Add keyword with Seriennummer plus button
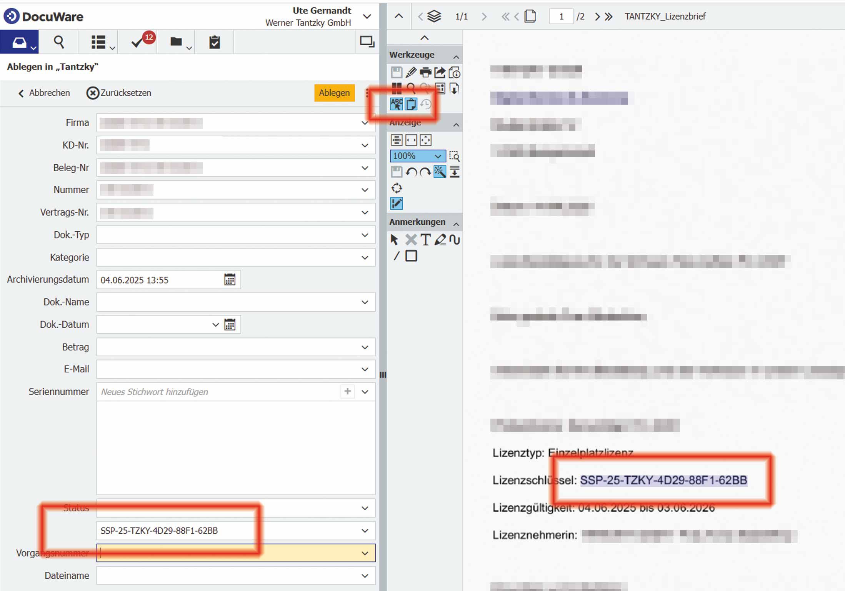 (x=347, y=391)
